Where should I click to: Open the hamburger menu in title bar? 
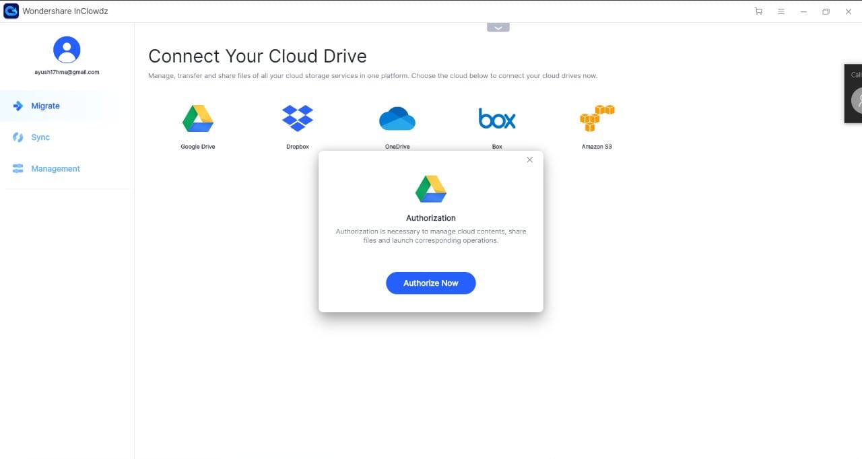click(781, 11)
